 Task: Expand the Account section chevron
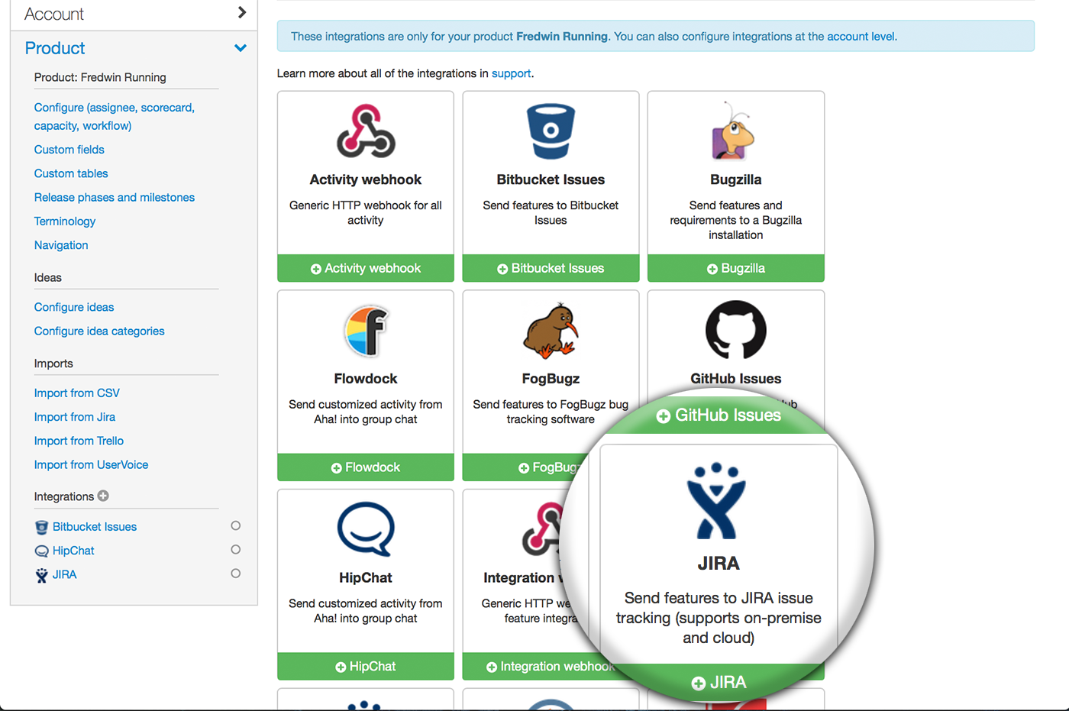(x=242, y=12)
